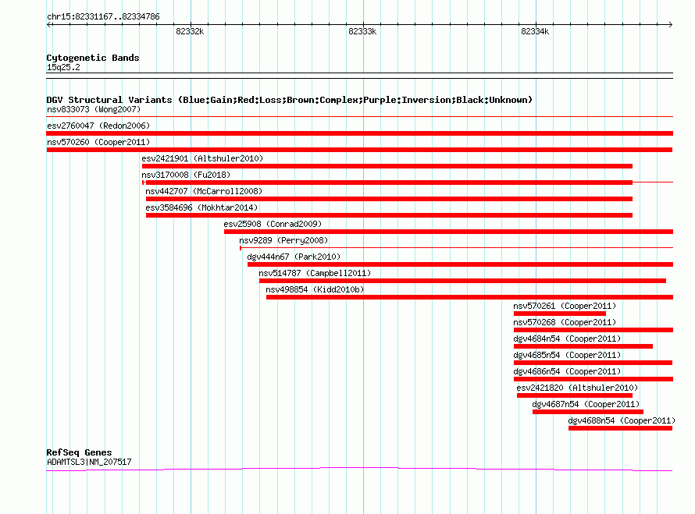Open the ADAMTSL3|NM_207517 gene label
Viewport: 695px width, 514px height.
tap(89, 463)
